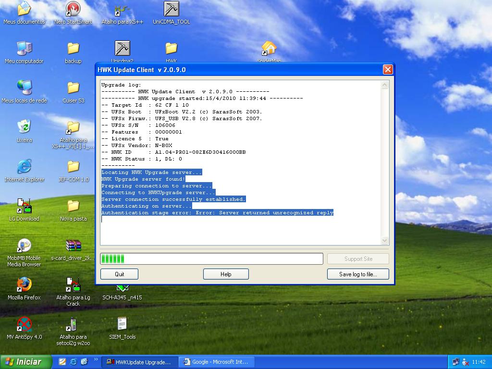492x369 pixels.
Task: Select the HWK folder icon on the desktop
Action: 172,52
